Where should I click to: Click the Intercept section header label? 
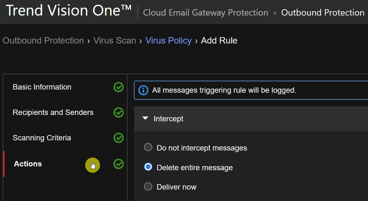coord(168,119)
